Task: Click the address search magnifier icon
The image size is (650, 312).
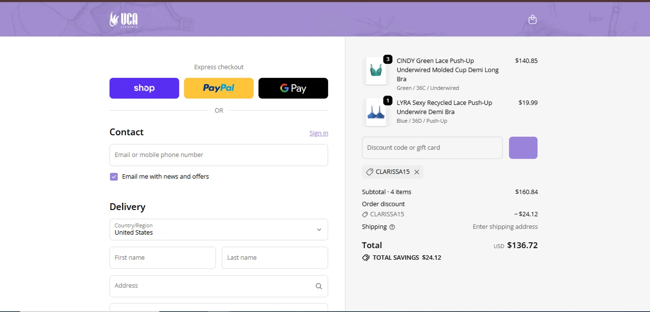Action: (319, 286)
